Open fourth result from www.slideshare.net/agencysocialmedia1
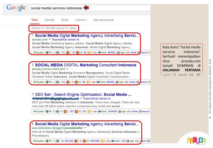This screenshot has height=148, width=213. click(x=87, y=124)
